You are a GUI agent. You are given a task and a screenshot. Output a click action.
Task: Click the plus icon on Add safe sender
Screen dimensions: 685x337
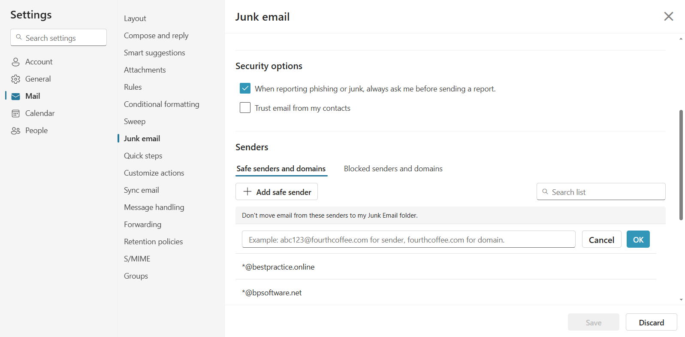247,191
